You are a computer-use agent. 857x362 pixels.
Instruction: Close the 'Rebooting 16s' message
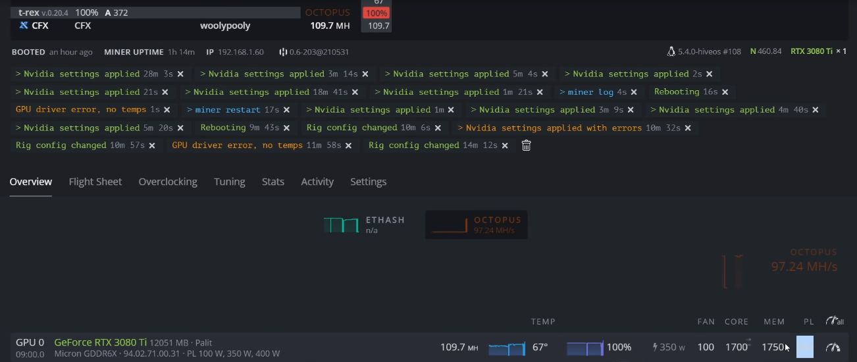[725, 92]
